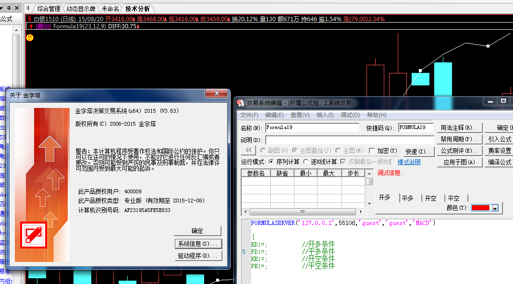Image resolution: width=513 pixels, height=284 pixels.
Task: Click the tab scroll left arrow
Action: 28,8
